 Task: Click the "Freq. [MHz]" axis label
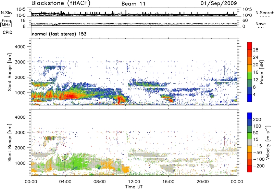[x=6, y=23]
